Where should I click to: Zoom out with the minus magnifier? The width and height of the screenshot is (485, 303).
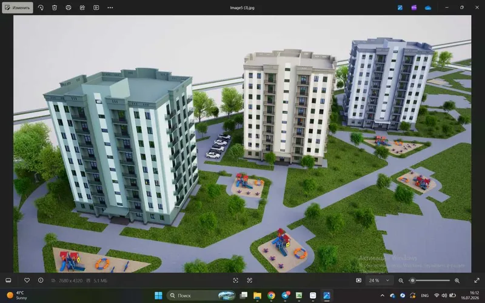(x=401, y=281)
